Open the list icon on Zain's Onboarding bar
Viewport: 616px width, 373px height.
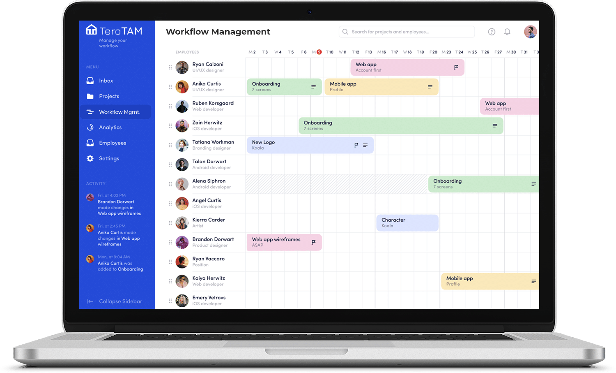[x=495, y=125]
